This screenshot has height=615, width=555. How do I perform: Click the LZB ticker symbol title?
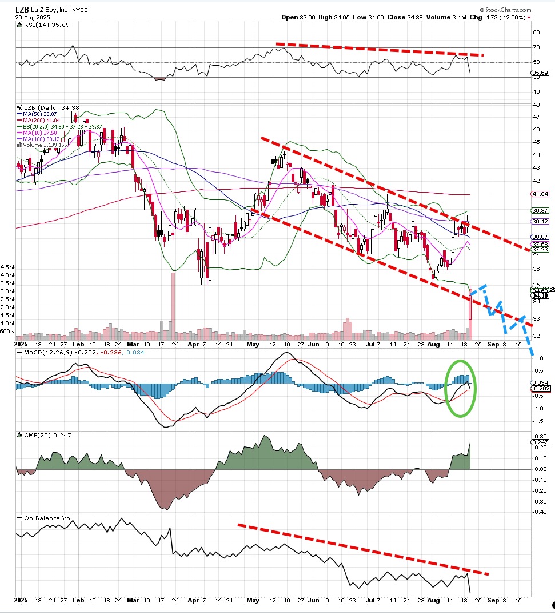22,10
